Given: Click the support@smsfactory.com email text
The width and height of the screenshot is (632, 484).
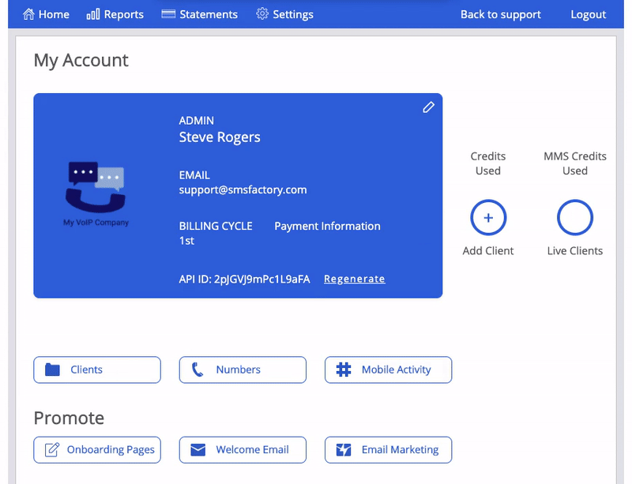Looking at the screenshot, I should (x=243, y=189).
